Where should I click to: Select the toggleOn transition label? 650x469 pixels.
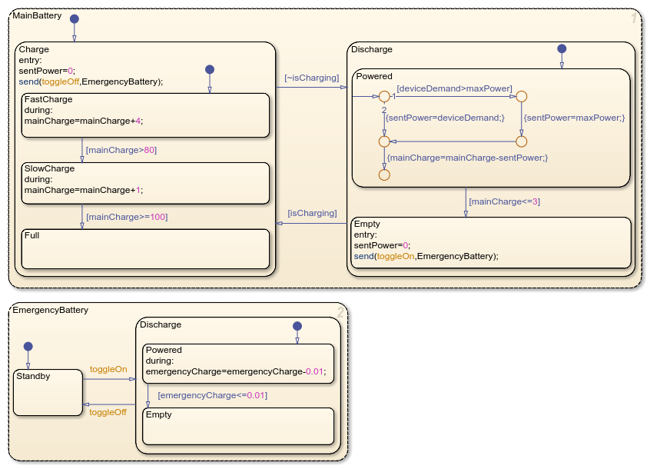[108, 369]
